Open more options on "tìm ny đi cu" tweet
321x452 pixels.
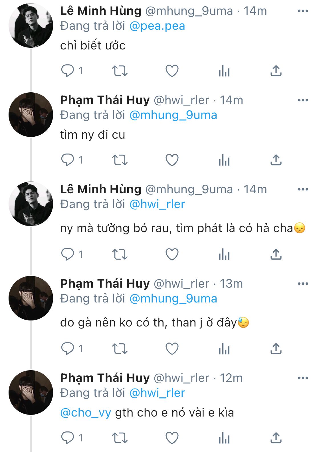303,100
